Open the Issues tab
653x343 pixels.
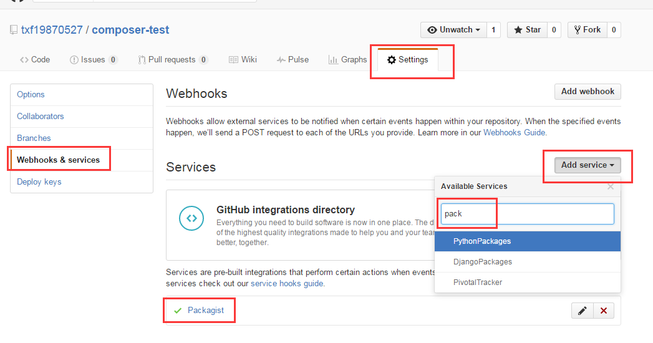pyautogui.click(x=94, y=59)
